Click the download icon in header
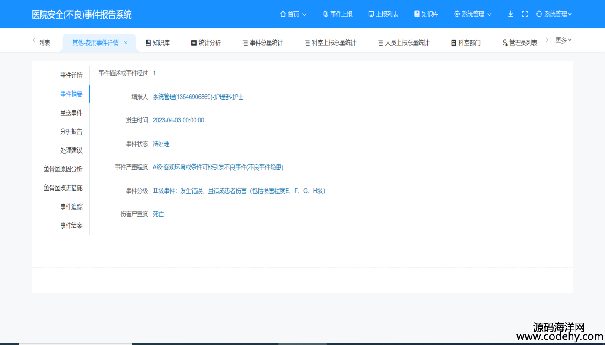The height and width of the screenshot is (345, 605). (510, 14)
